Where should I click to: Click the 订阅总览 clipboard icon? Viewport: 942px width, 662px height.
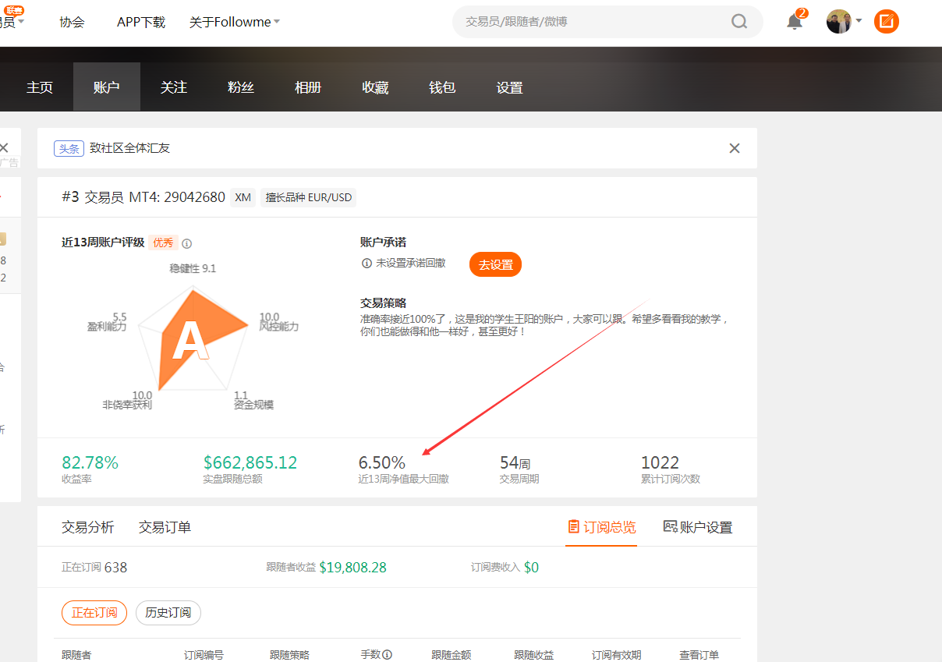point(574,526)
